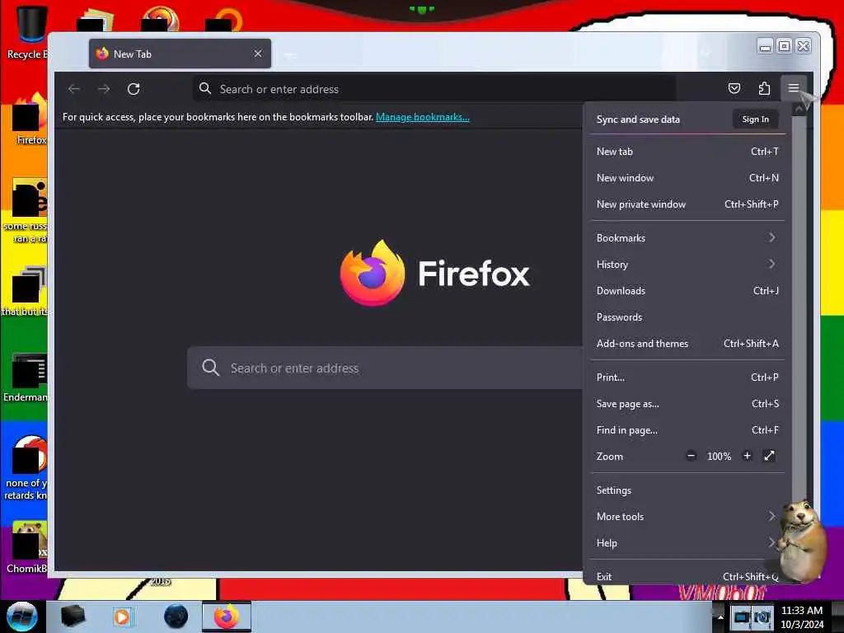This screenshot has width=844, height=633.
Task: Click the menu scrollbar up arrow
Action: 799,110
